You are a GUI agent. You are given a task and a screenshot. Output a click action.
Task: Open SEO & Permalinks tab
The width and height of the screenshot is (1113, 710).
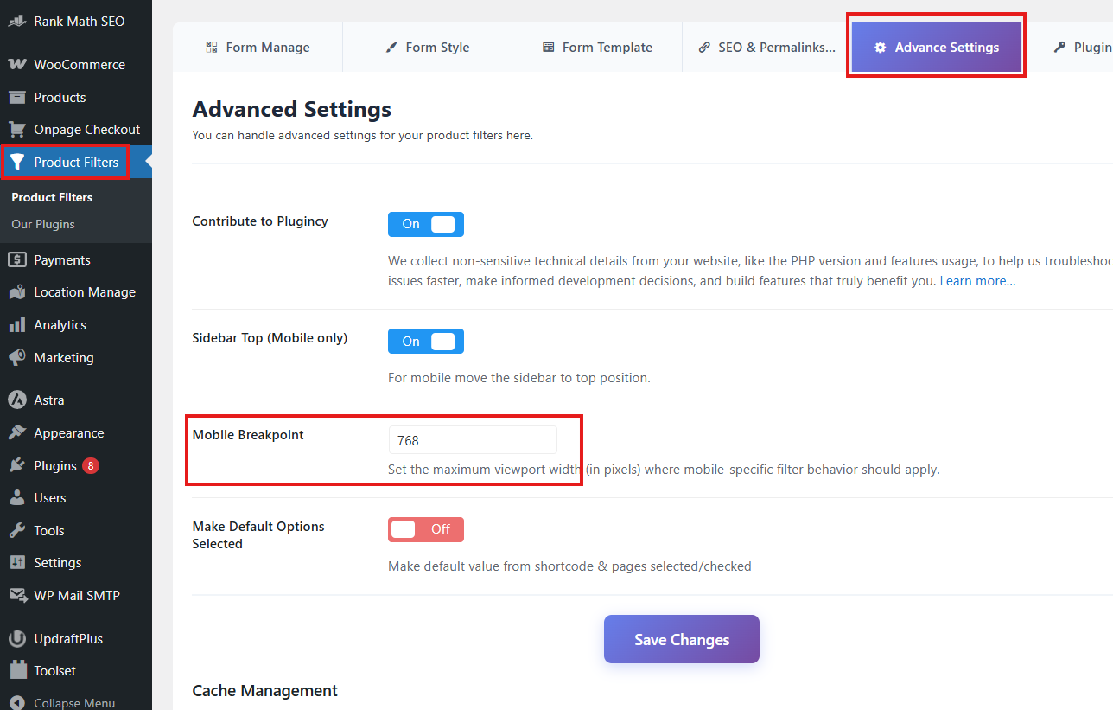point(766,48)
